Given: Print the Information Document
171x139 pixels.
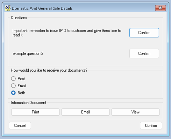Looking at the screenshot, I should pyautogui.click(x=35, y=112).
